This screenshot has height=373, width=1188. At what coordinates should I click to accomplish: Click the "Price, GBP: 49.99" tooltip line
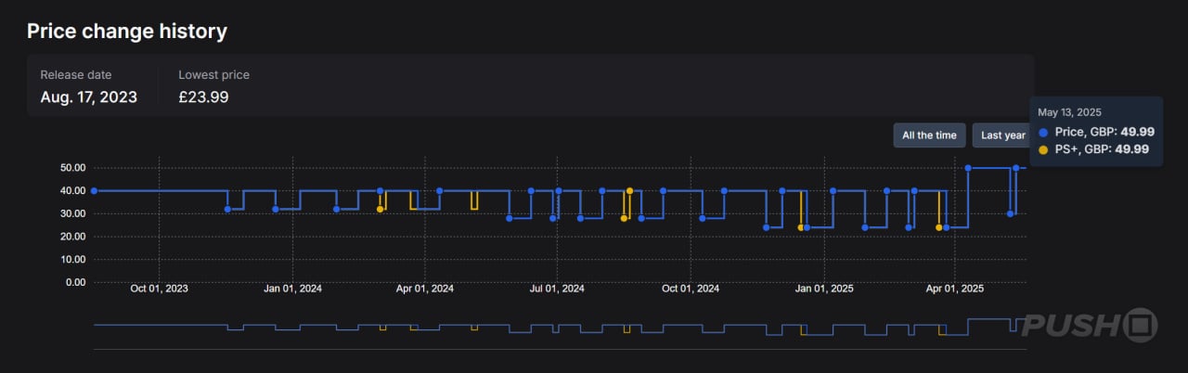pos(1104,132)
